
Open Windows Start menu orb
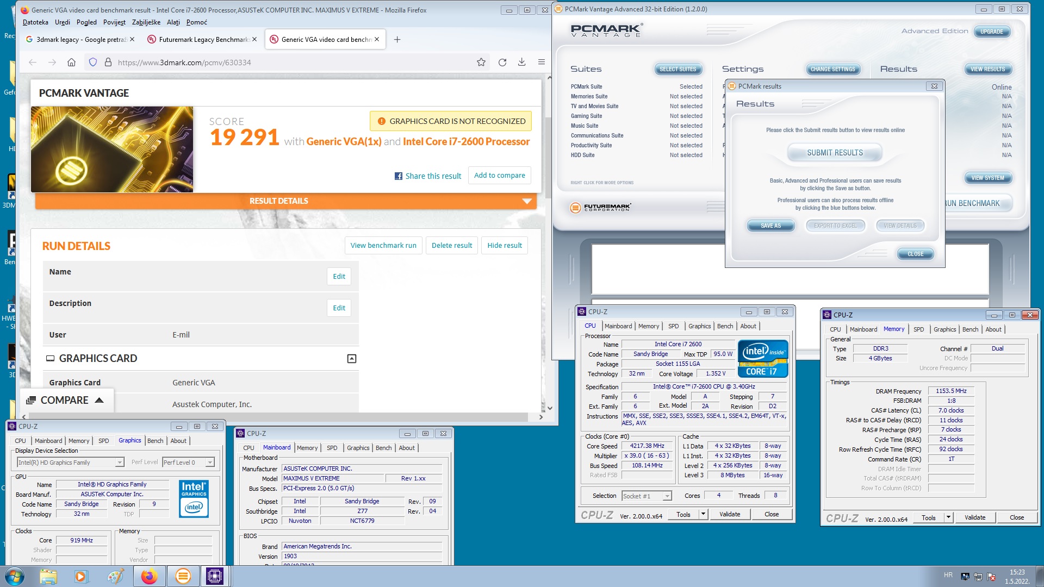coord(14,576)
